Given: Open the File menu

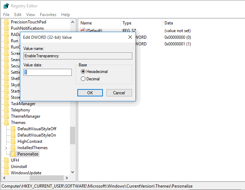Looking at the screenshot, I should (6, 15).
